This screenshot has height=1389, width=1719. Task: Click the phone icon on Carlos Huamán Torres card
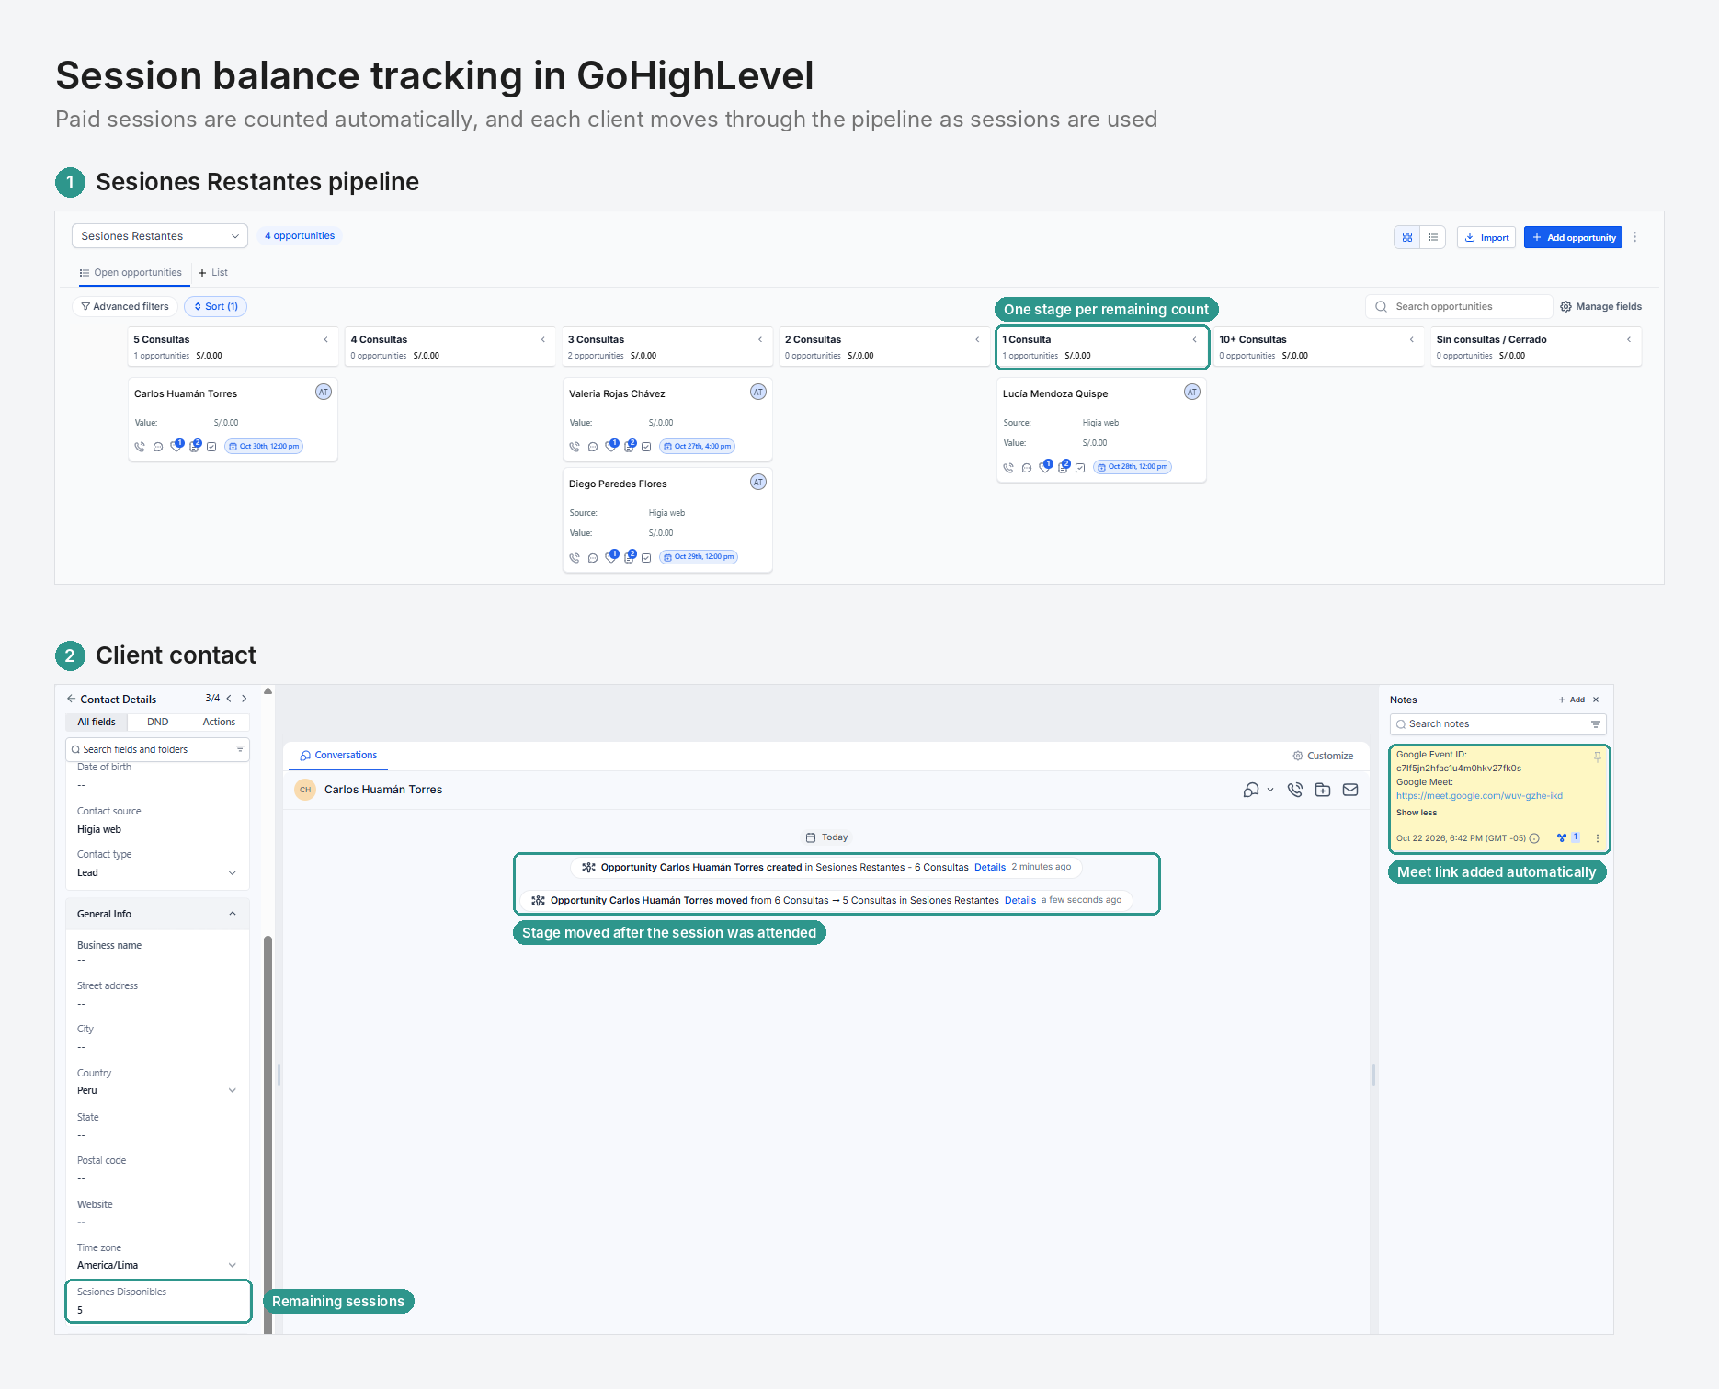(140, 447)
